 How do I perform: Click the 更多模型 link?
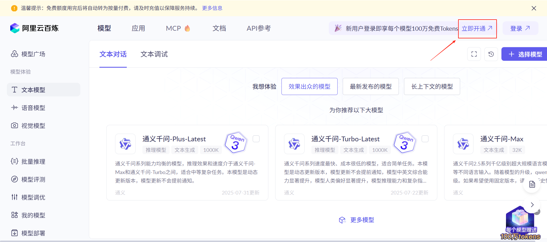(x=362, y=220)
